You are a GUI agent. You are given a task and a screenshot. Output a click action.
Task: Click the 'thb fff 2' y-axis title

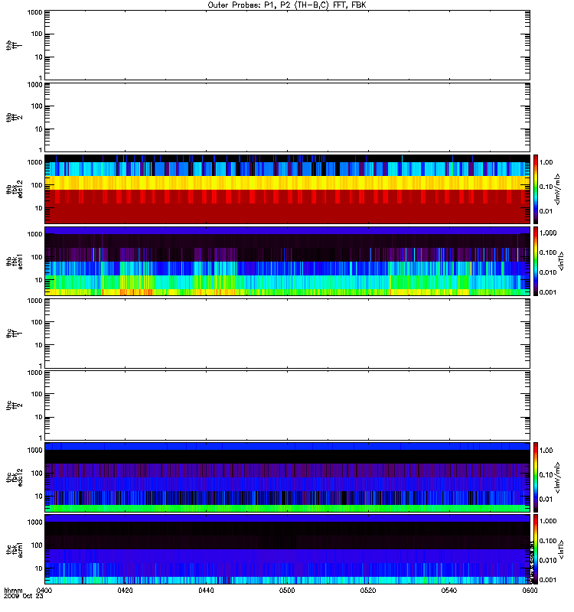pyautogui.click(x=14, y=117)
